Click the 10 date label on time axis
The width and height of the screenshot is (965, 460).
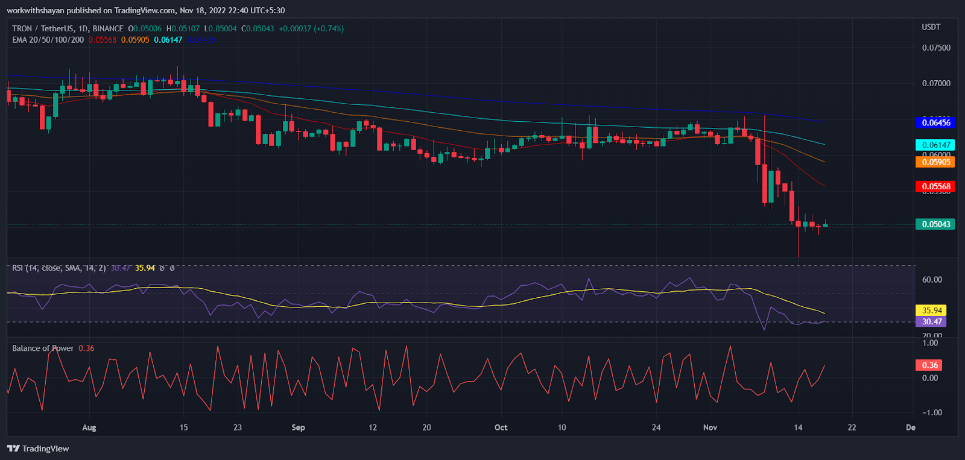(562, 427)
